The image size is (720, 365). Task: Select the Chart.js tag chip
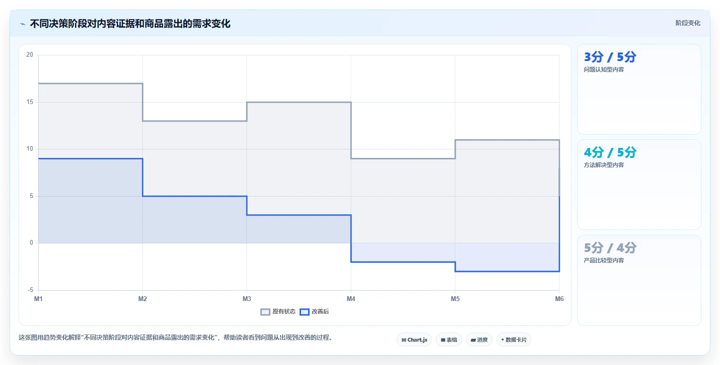414,340
